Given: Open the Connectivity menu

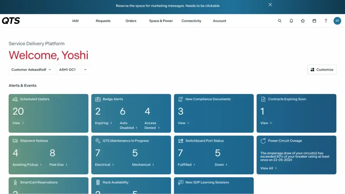Looking at the screenshot, I should tap(191, 21).
